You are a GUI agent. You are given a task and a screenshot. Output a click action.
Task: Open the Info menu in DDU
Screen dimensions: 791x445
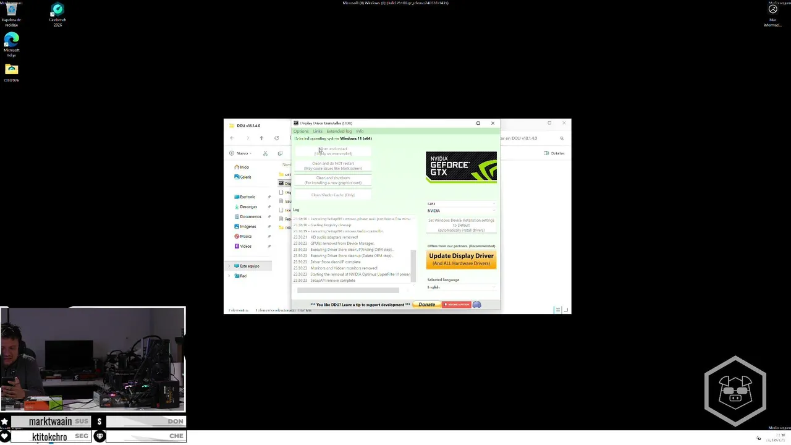pyautogui.click(x=360, y=131)
